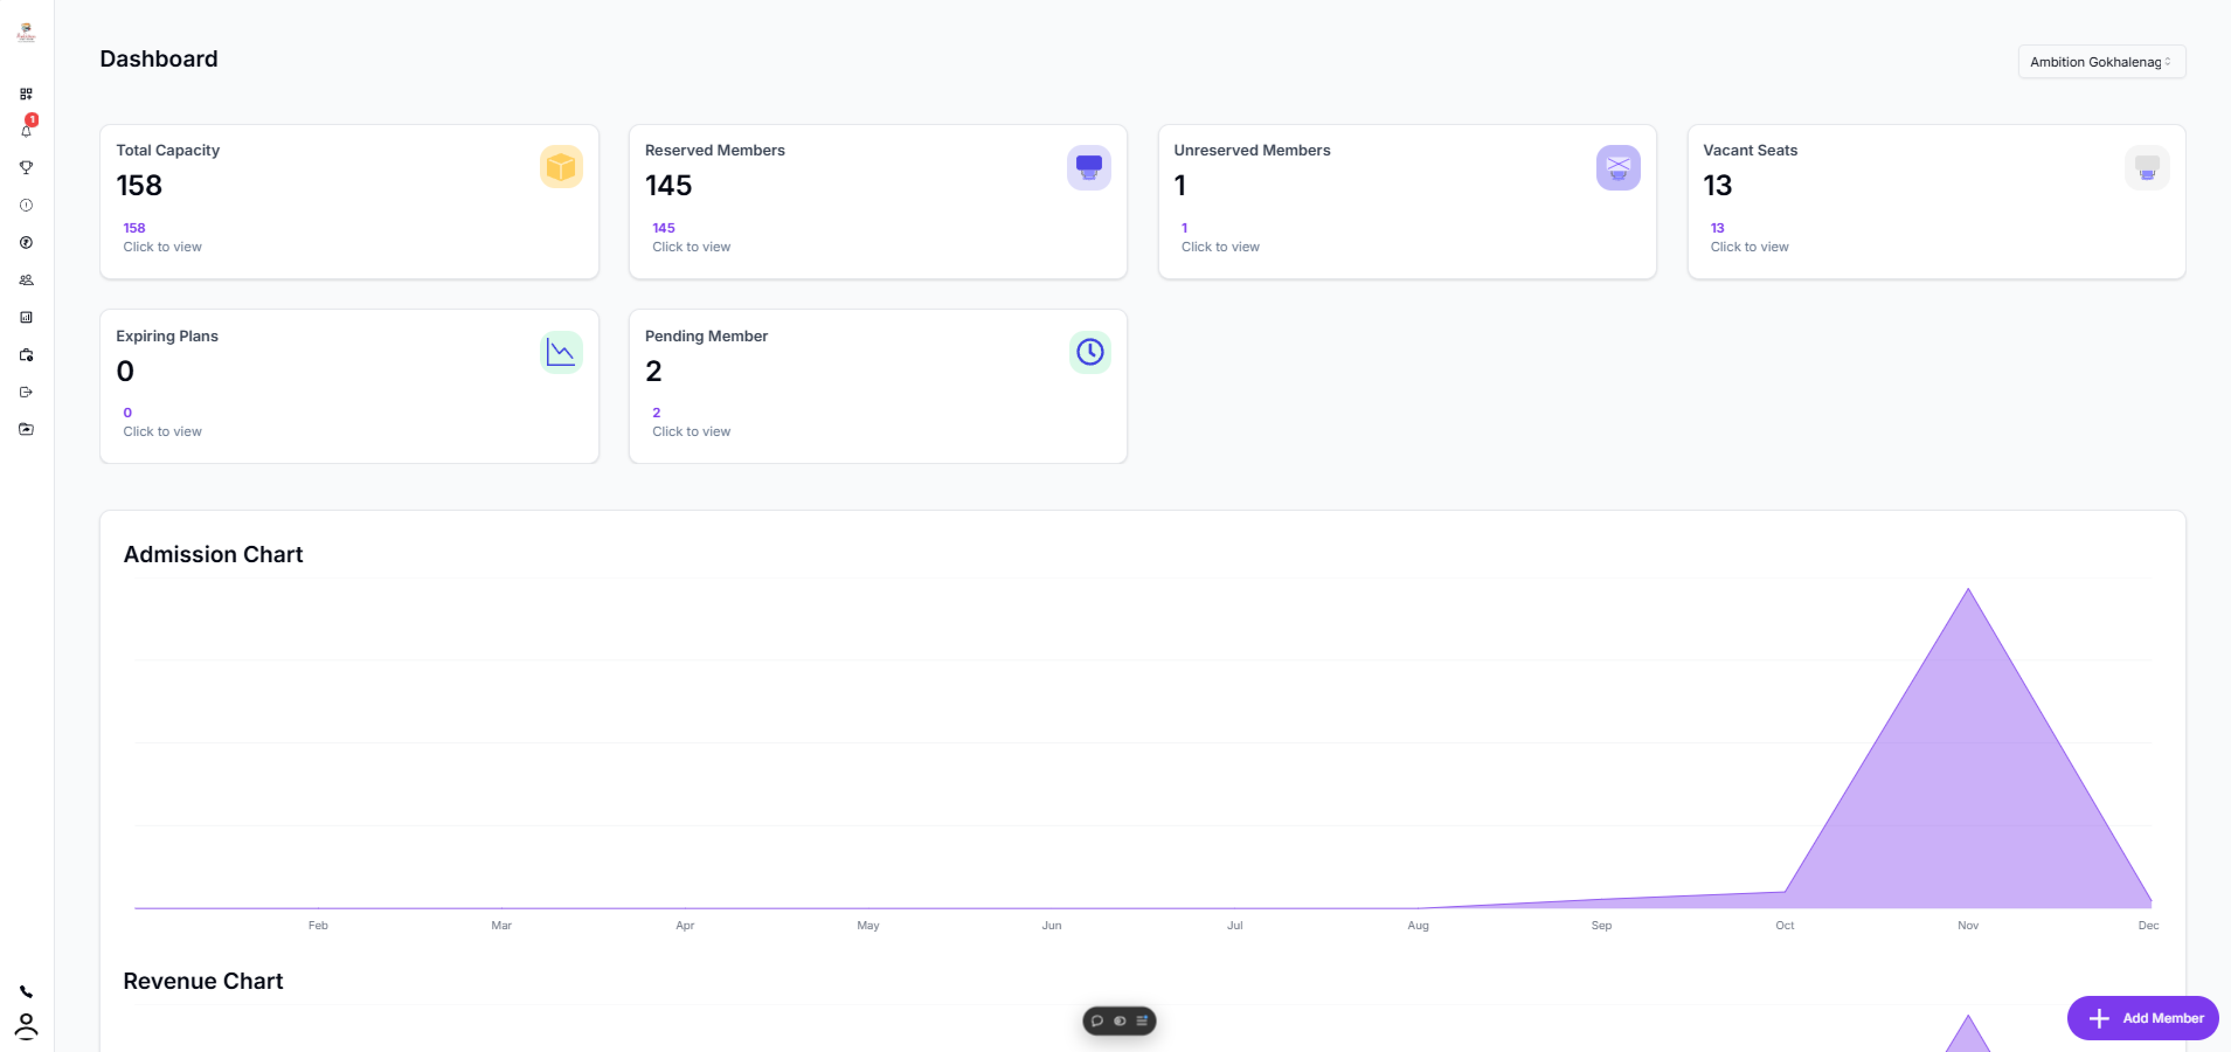
Task: Open reports via the bar chart sidebar icon
Action: pyautogui.click(x=26, y=316)
